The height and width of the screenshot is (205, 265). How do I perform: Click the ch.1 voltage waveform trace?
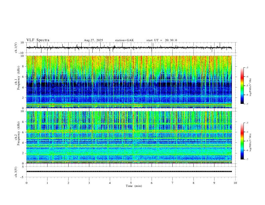(x=129, y=48)
